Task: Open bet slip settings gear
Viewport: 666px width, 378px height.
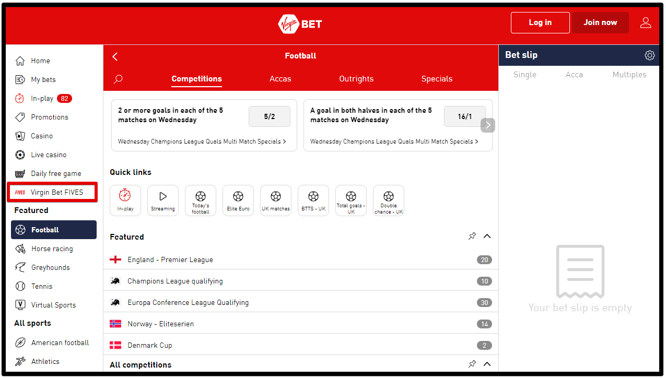Action: coord(649,55)
